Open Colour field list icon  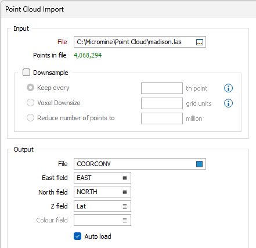[x=125, y=220]
